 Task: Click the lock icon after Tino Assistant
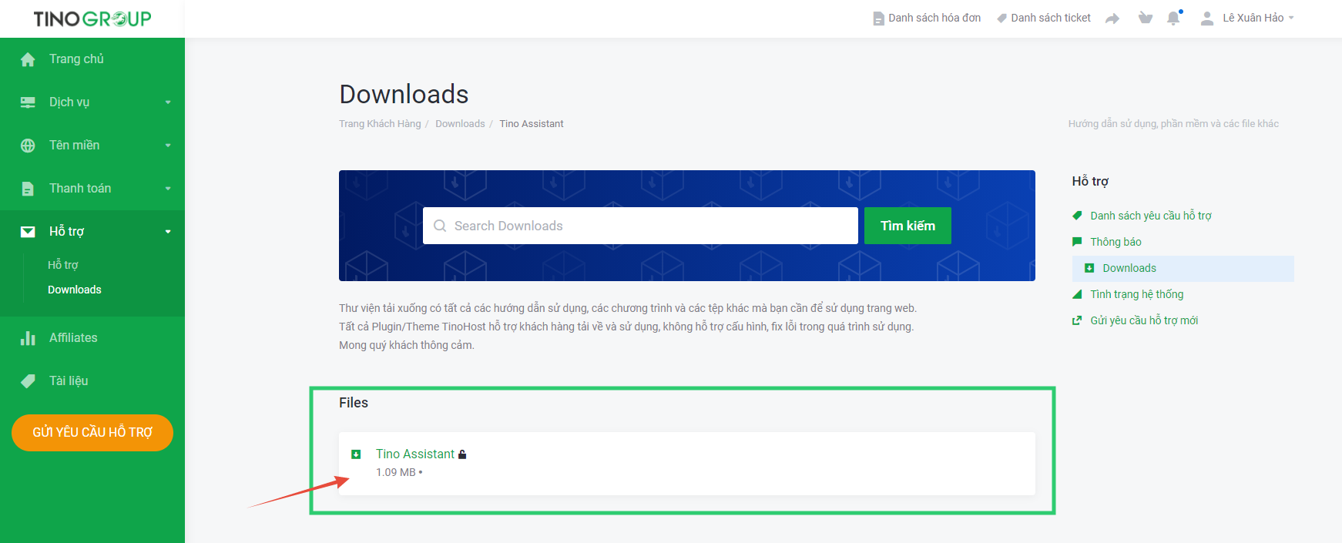click(462, 454)
